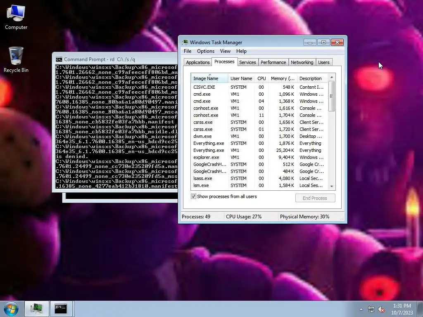Maximize the Windows Task Manager window

pyautogui.click(x=323, y=43)
